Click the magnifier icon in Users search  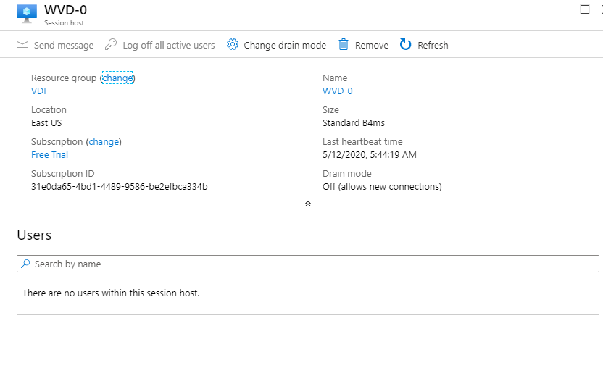[x=26, y=264]
